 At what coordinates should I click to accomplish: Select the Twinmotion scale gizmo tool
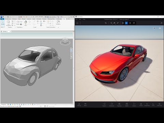(x=134, y=23)
